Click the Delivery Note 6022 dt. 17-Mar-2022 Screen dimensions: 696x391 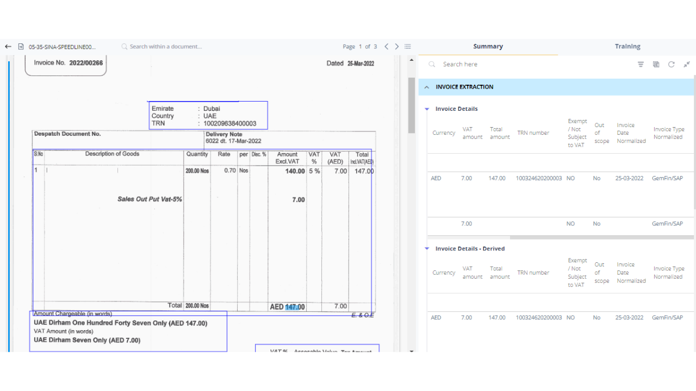tap(233, 138)
